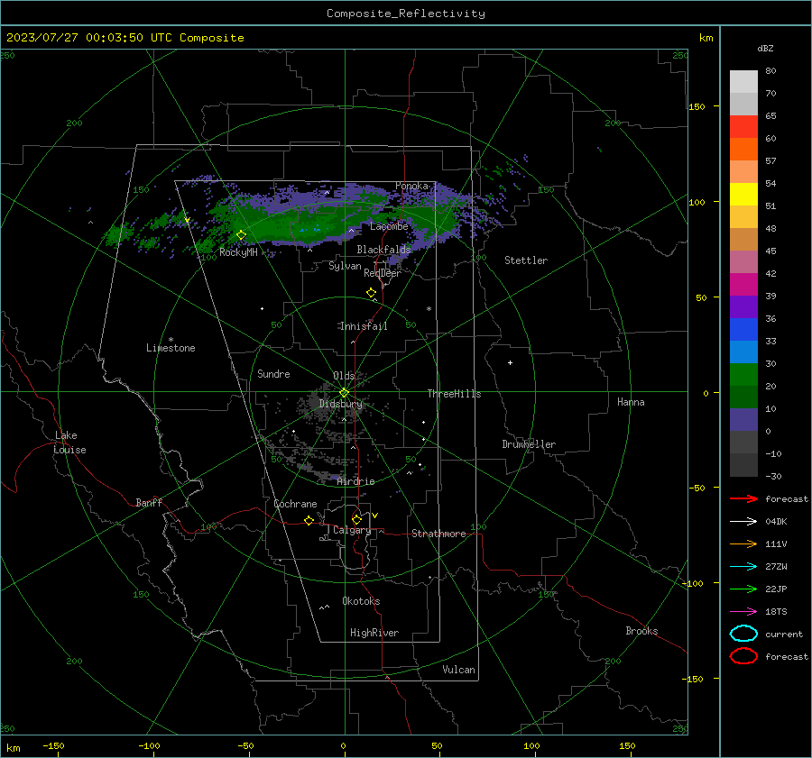Image resolution: width=812 pixels, height=758 pixels.
Task: Click the Sundre label
Action: coord(273,374)
